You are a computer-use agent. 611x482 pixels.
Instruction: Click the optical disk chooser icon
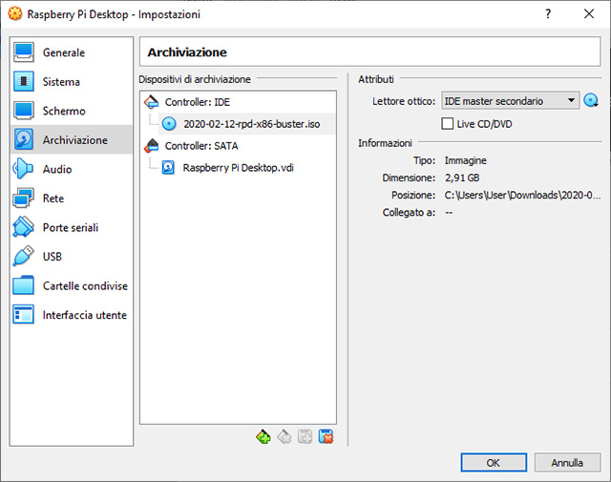pyautogui.click(x=591, y=101)
